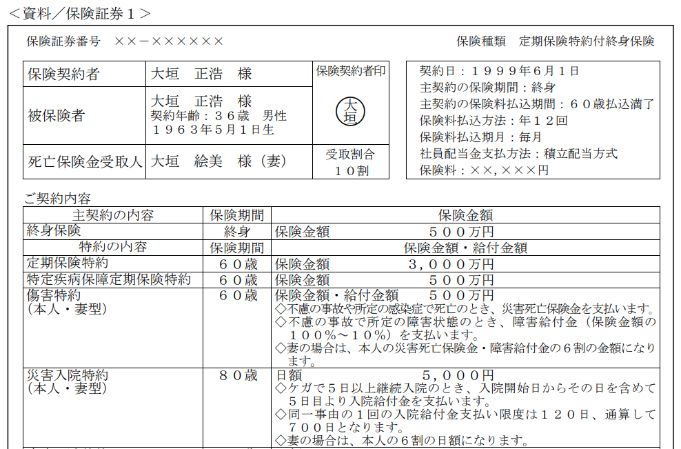Image resolution: width=681 pixels, height=449 pixels.
Task: Click the 受取割合 10割 cell
Action: (x=350, y=162)
